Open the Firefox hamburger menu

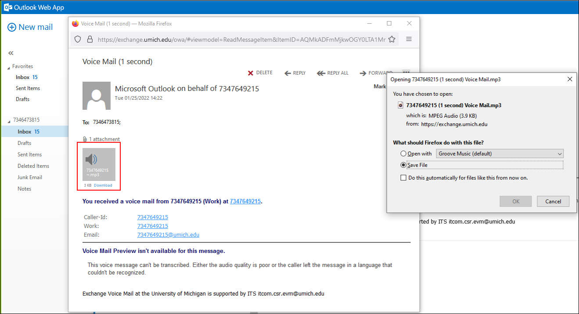pyautogui.click(x=409, y=39)
